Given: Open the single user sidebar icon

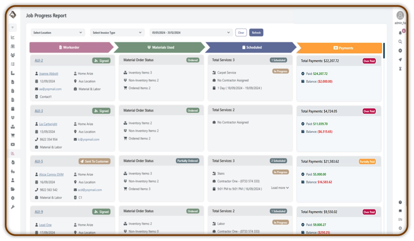Looking at the screenshot, I should [13, 180].
